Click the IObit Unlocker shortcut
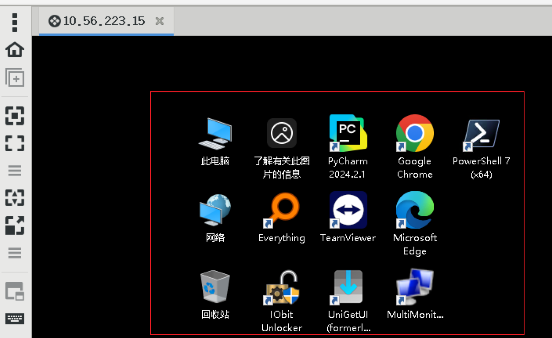Screen dimensions: 552x338 (x=281, y=287)
